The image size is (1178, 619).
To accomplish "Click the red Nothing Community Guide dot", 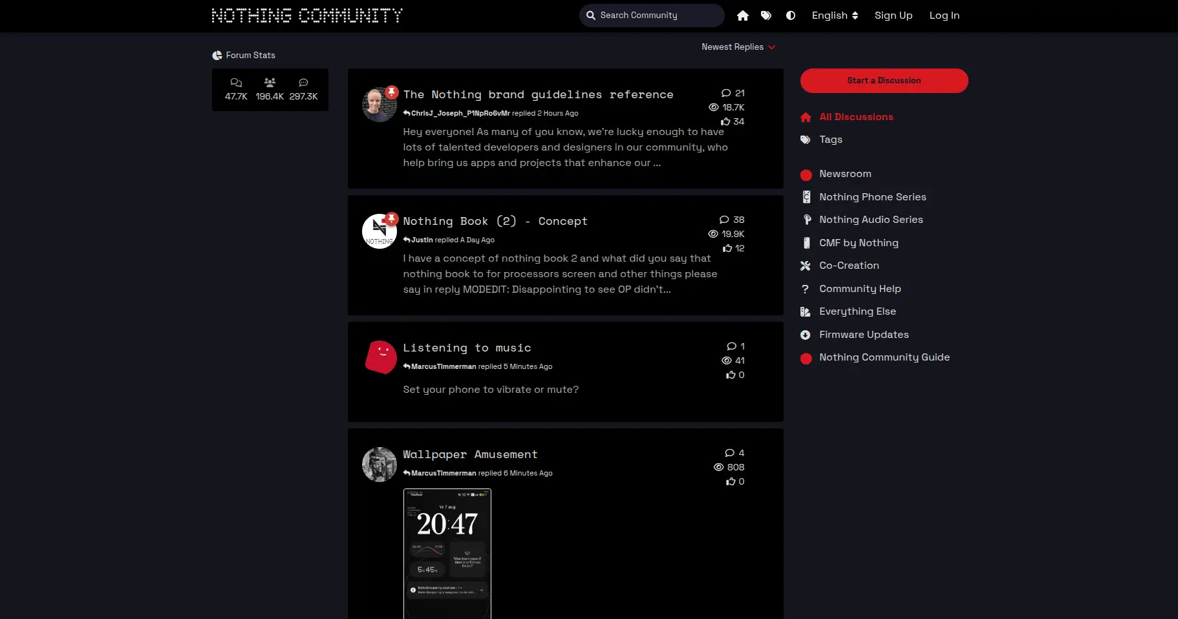I will 806,359.
